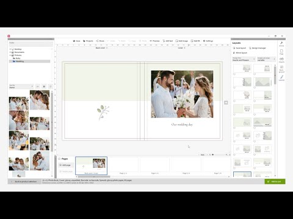The image size is (293, 219).
Task: Click the Share toolbar button
Action: pos(100,41)
